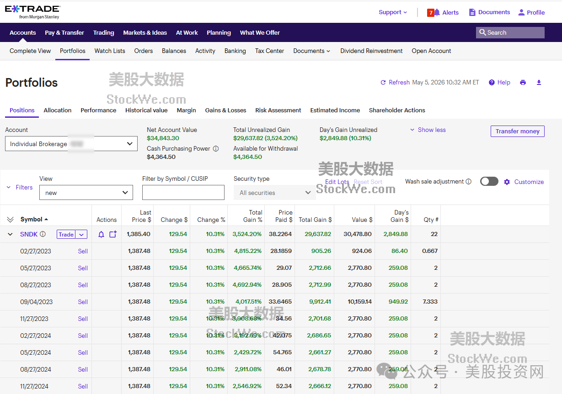Click Sell on the 11/27/2024 lot
Viewport: 562px width, 394px height.
pos(83,386)
